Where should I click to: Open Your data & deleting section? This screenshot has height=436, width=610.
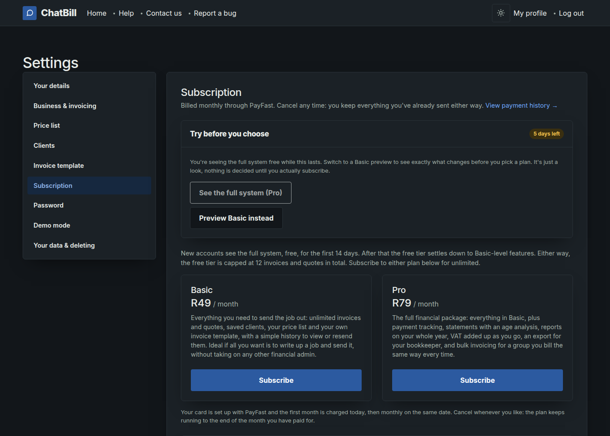89,245
